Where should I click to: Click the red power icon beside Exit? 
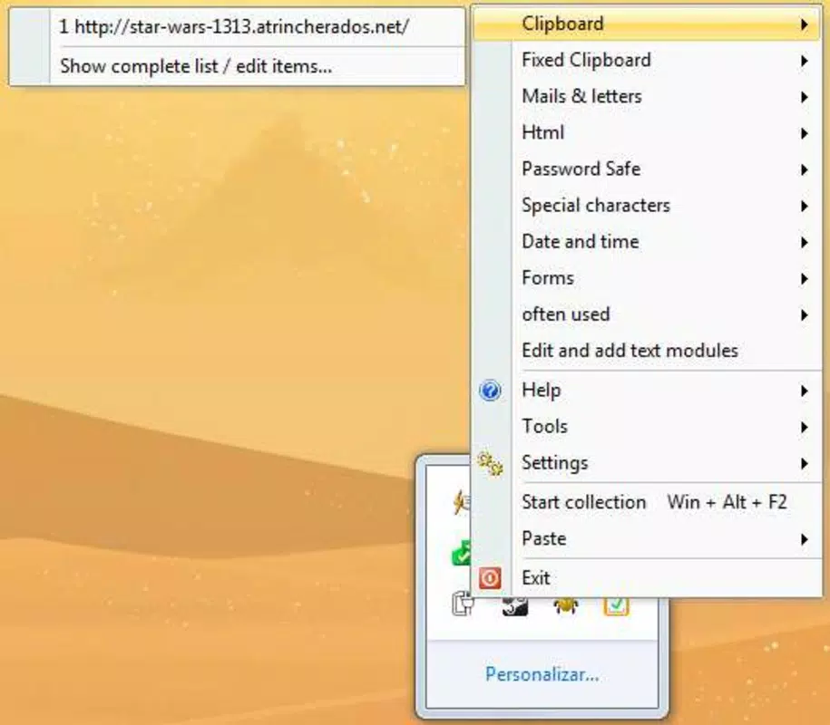490,578
